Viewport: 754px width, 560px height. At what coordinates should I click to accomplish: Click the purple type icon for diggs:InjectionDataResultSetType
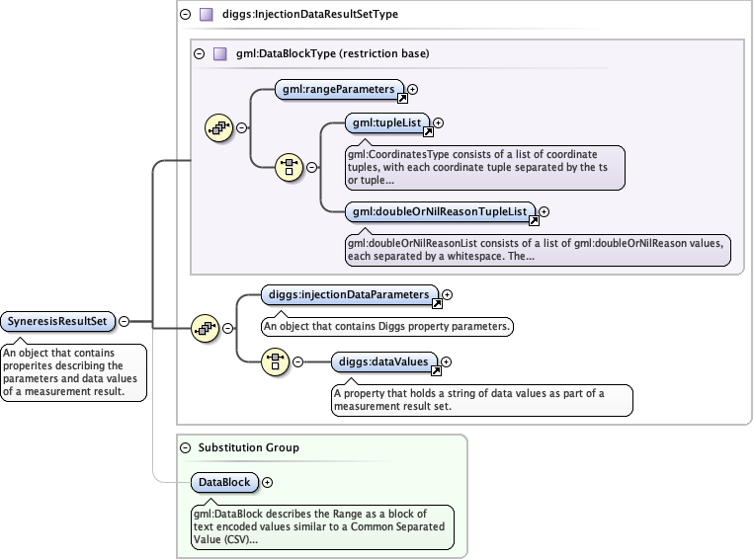click(206, 15)
